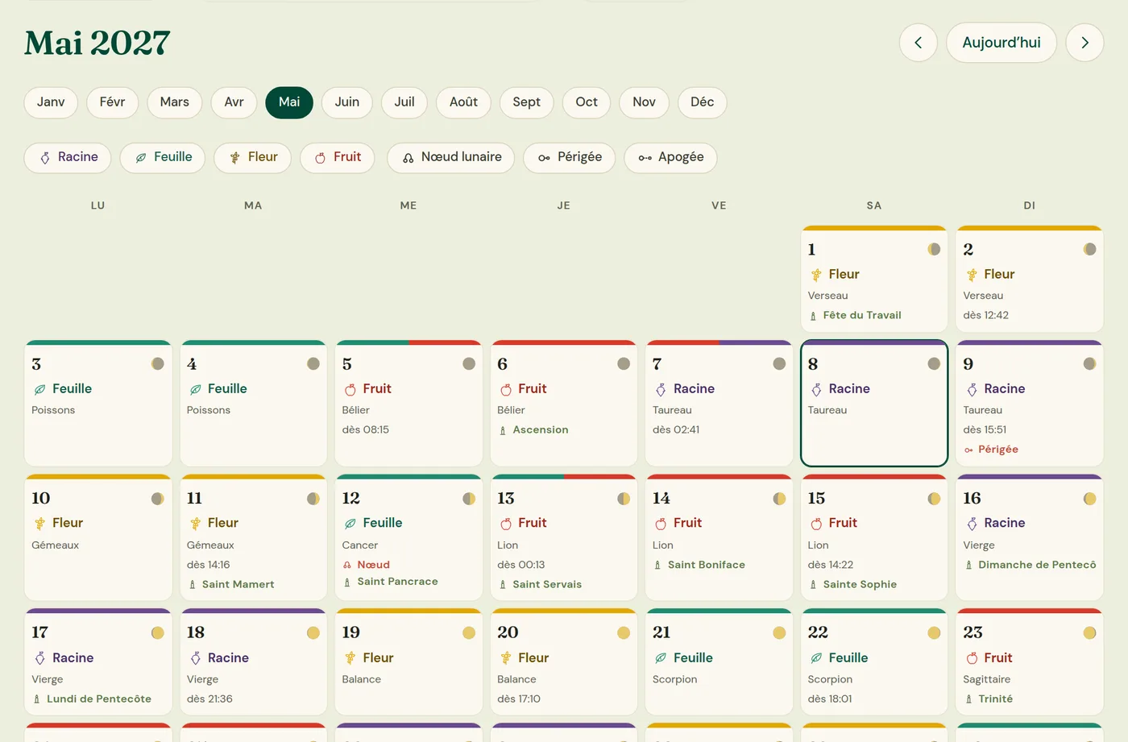Switch to the Juin month tab
Viewport: 1128px width, 742px height.
pos(347,102)
